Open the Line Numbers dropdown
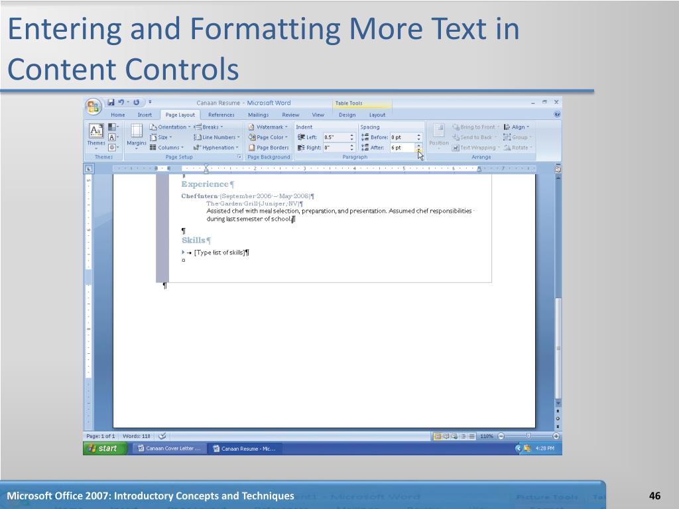 click(x=217, y=137)
